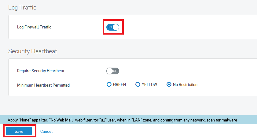The width and height of the screenshot is (257, 138).
Task: Click the Minimum Heartbeat Permitted label
Action: (x=43, y=85)
